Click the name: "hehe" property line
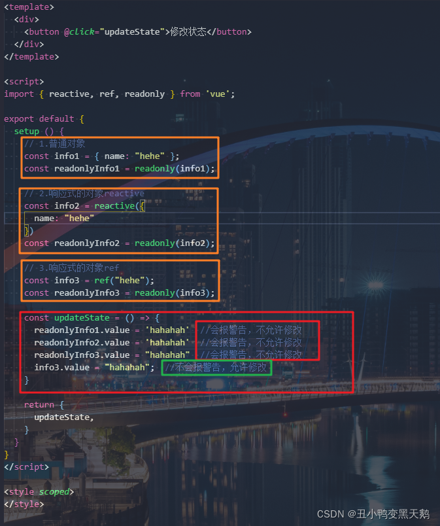Screen dimensions: 440x526 pyautogui.click(x=64, y=218)
